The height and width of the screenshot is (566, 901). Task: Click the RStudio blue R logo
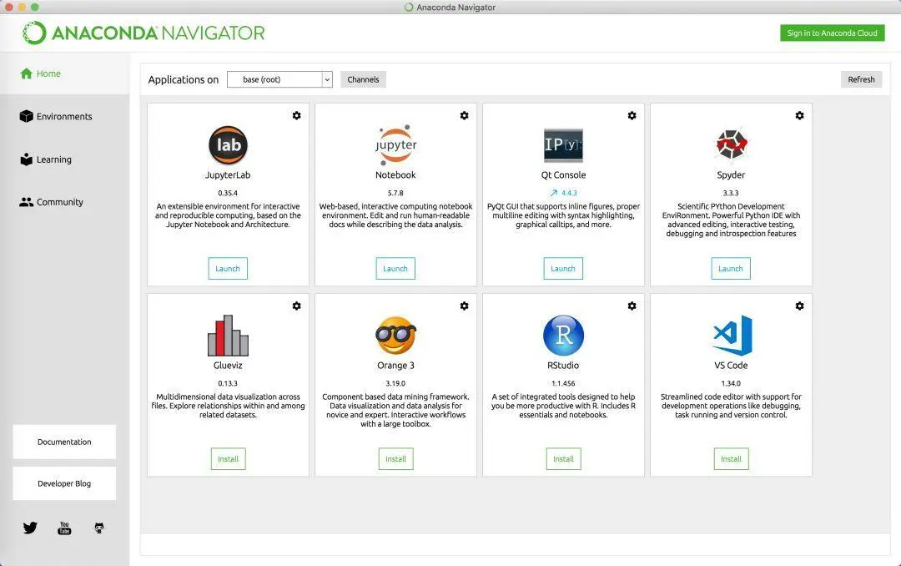(563, 336)
